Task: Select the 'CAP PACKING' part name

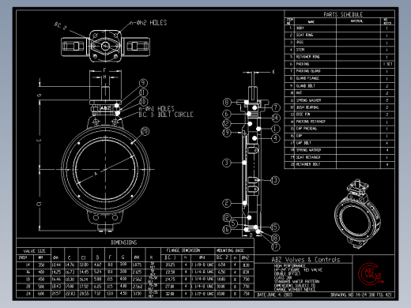Action: [x=307, y=129]
